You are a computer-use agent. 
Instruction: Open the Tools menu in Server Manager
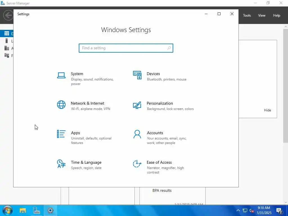pyautogui.click(x=247, y=15)
